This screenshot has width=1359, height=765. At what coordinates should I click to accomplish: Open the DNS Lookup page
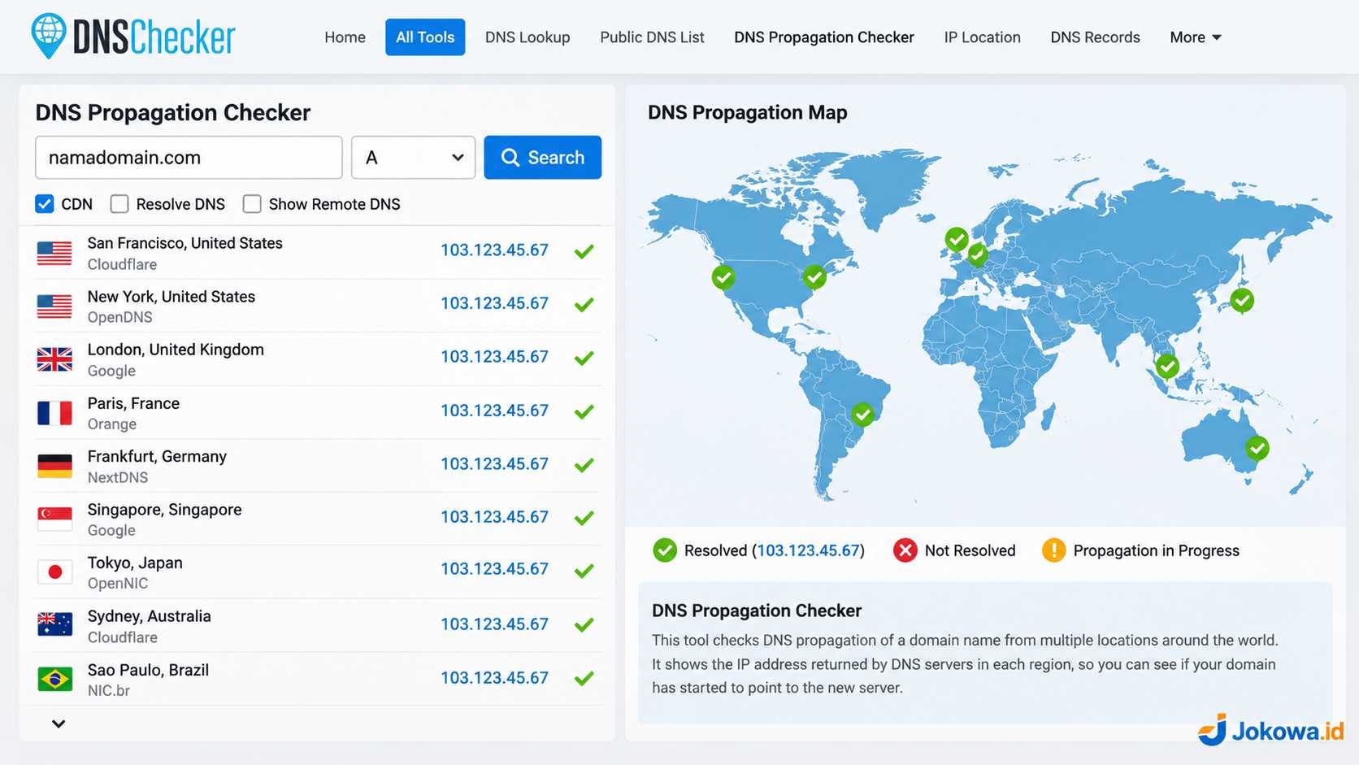coord(528,37)
